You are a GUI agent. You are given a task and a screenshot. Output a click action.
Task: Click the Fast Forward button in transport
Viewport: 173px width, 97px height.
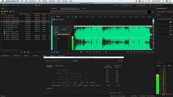(x=97, y=52)
